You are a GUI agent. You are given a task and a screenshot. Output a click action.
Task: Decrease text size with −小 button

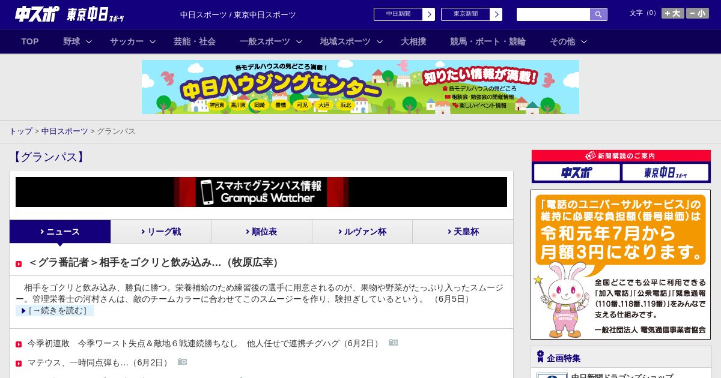(x=698, y=13)
